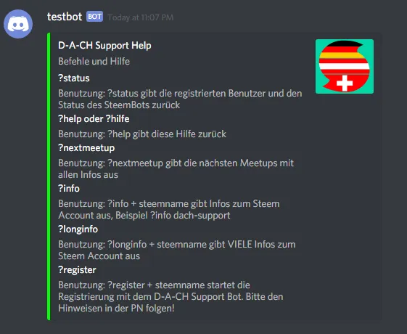Click the BOT tag badge
Viewport: 407px width, 334px height.
point(94,17)
